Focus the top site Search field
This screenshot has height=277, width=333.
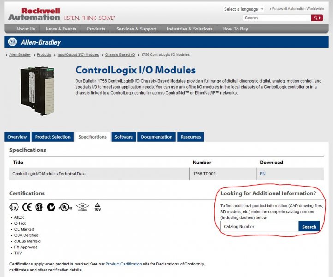(x=277, y=18)
